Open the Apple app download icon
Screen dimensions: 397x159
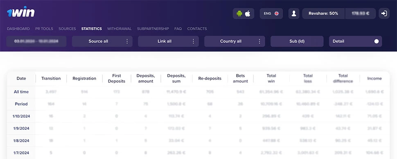click(x=248, y=13)
